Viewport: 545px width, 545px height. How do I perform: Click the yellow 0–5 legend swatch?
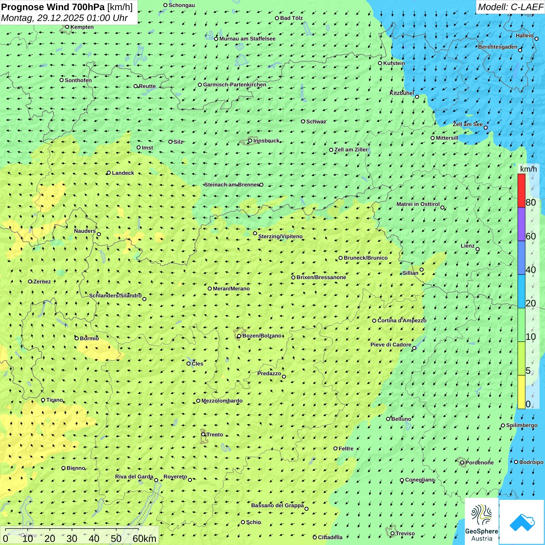tap(521, 392)
